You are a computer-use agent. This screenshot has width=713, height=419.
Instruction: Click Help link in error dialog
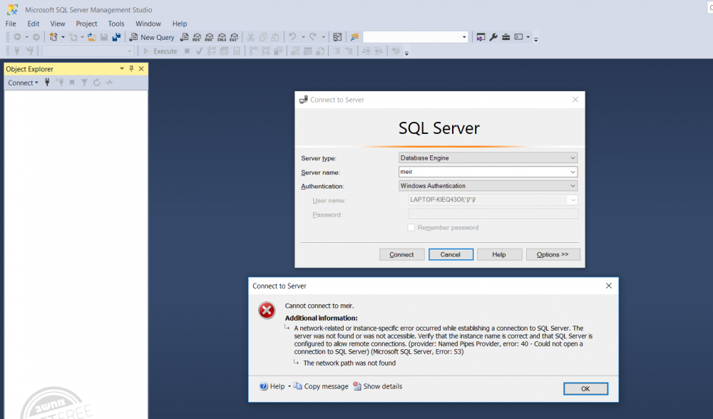pyautogui.click(x=272, y=386)
